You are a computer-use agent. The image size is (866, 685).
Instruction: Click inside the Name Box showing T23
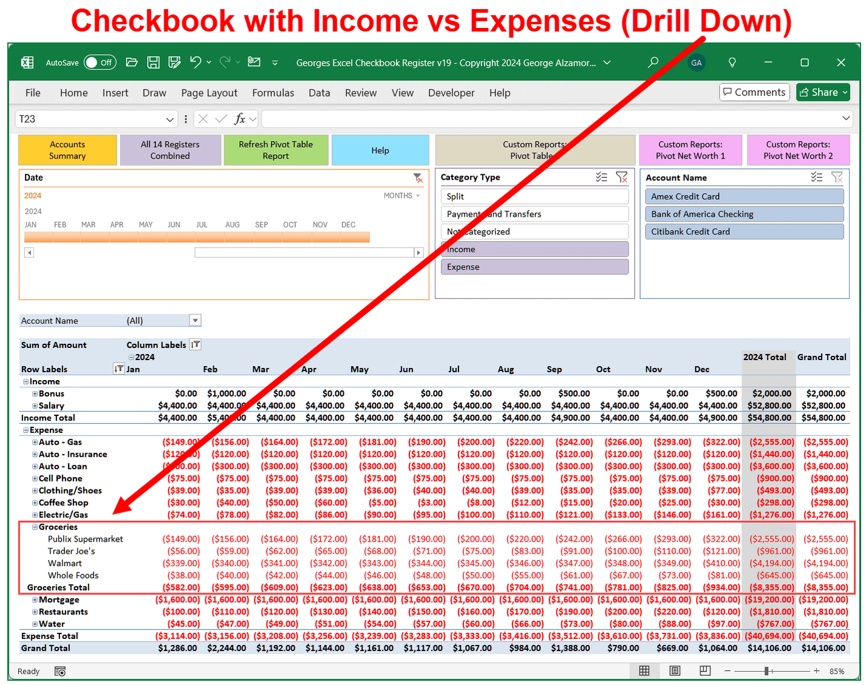(x=91, y=118)
